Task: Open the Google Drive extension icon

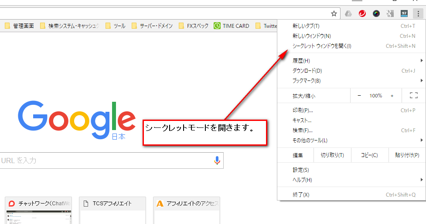Action: 348,13
